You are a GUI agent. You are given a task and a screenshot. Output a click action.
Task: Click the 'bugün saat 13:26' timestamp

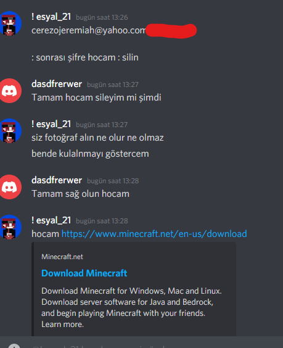[102, 17]
